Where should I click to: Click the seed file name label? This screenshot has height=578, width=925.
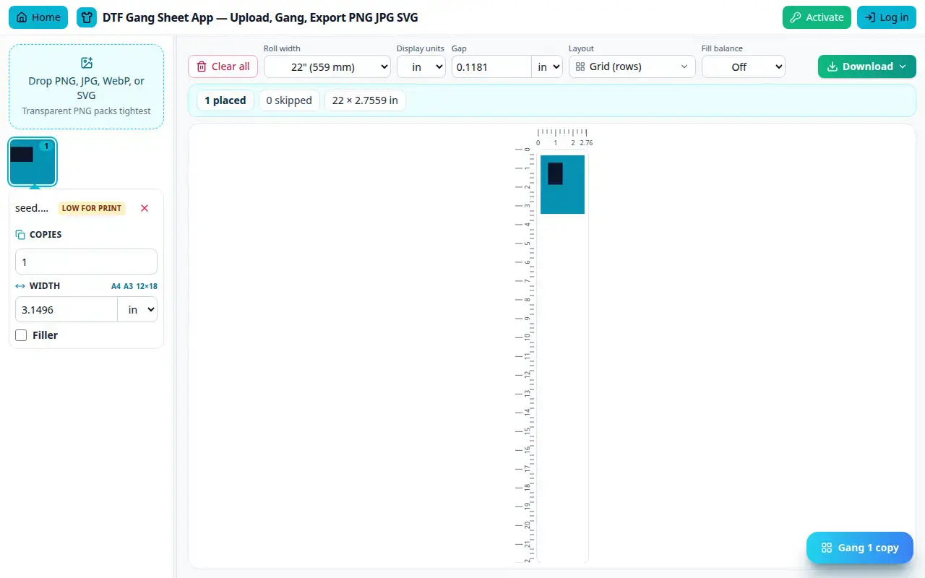pyautogui.click(x=32, y=208)
